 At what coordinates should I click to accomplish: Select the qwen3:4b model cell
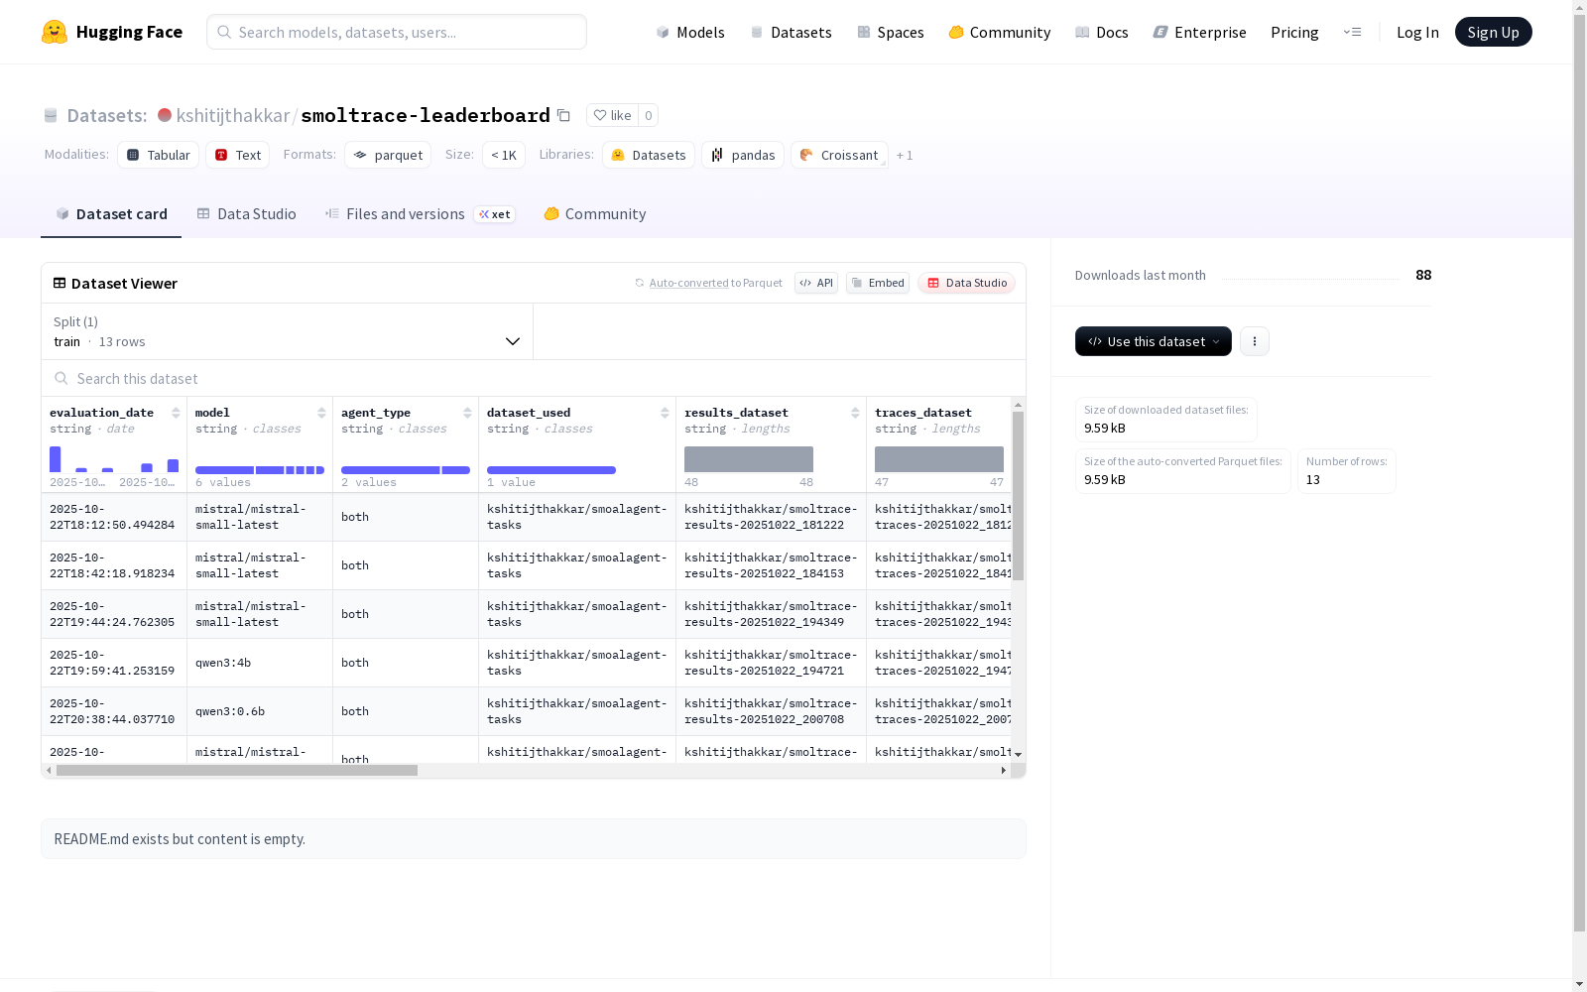pyautogui.click(x=260, y=663)
